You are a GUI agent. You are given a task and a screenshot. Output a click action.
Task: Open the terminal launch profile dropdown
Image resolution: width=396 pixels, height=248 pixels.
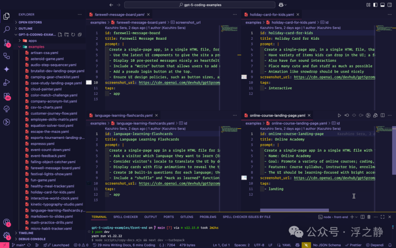(356, 217)
